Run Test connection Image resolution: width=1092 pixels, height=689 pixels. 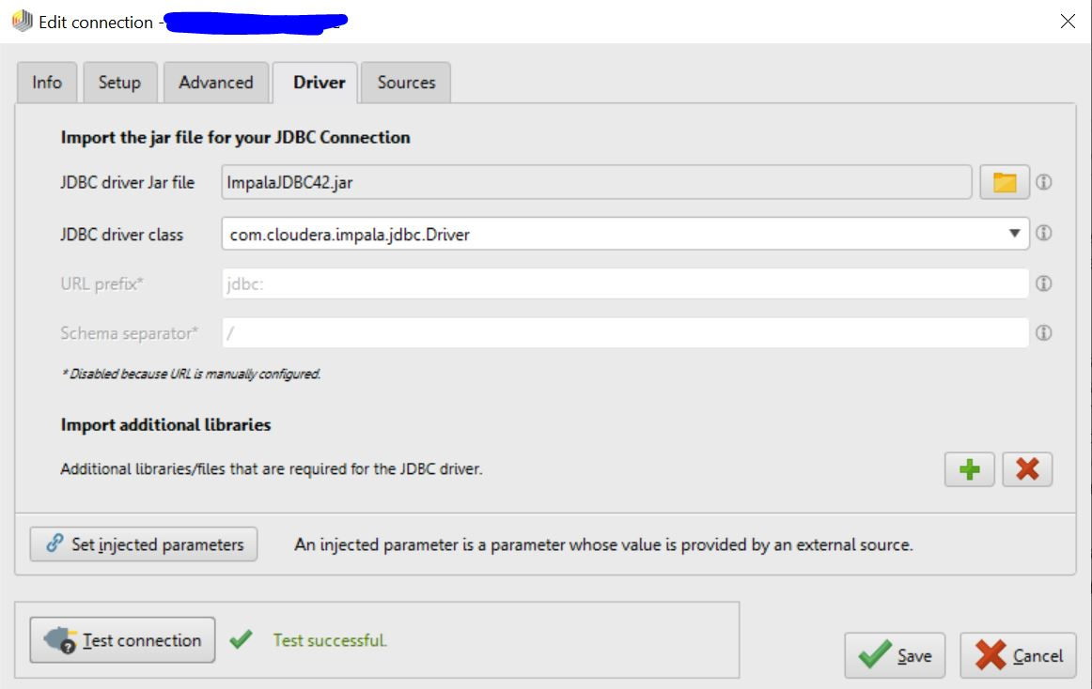[122, 640]
